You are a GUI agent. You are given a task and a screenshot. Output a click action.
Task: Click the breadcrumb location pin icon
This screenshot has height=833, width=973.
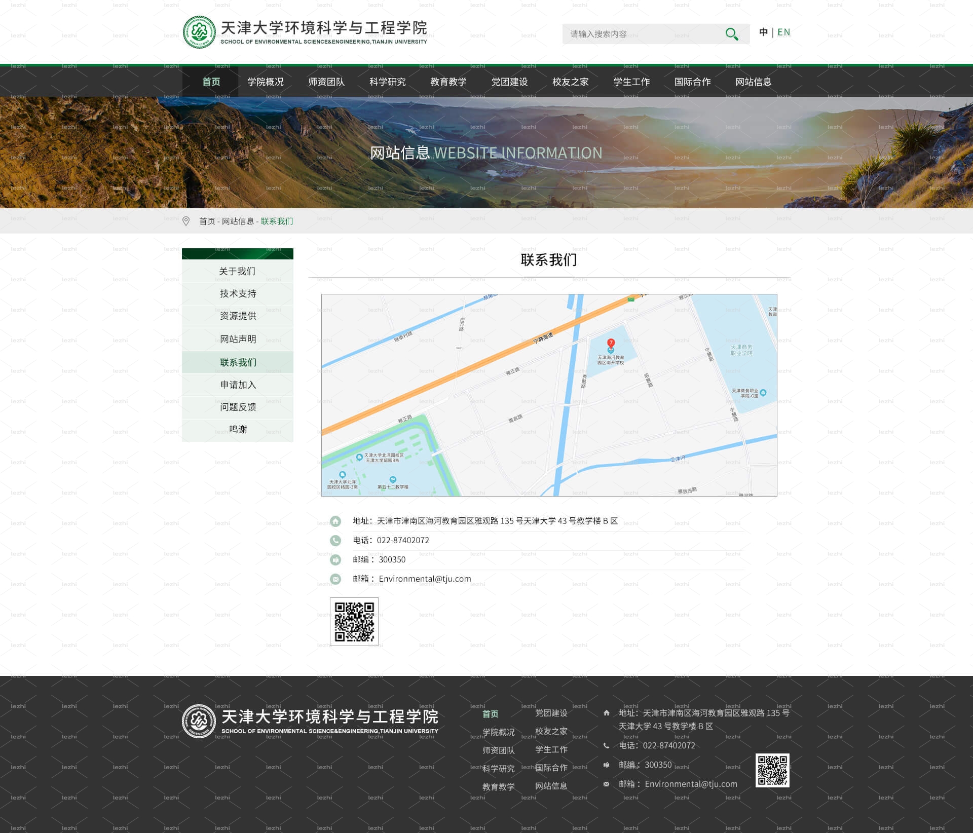pyautogui.click(x=186, y=221)
